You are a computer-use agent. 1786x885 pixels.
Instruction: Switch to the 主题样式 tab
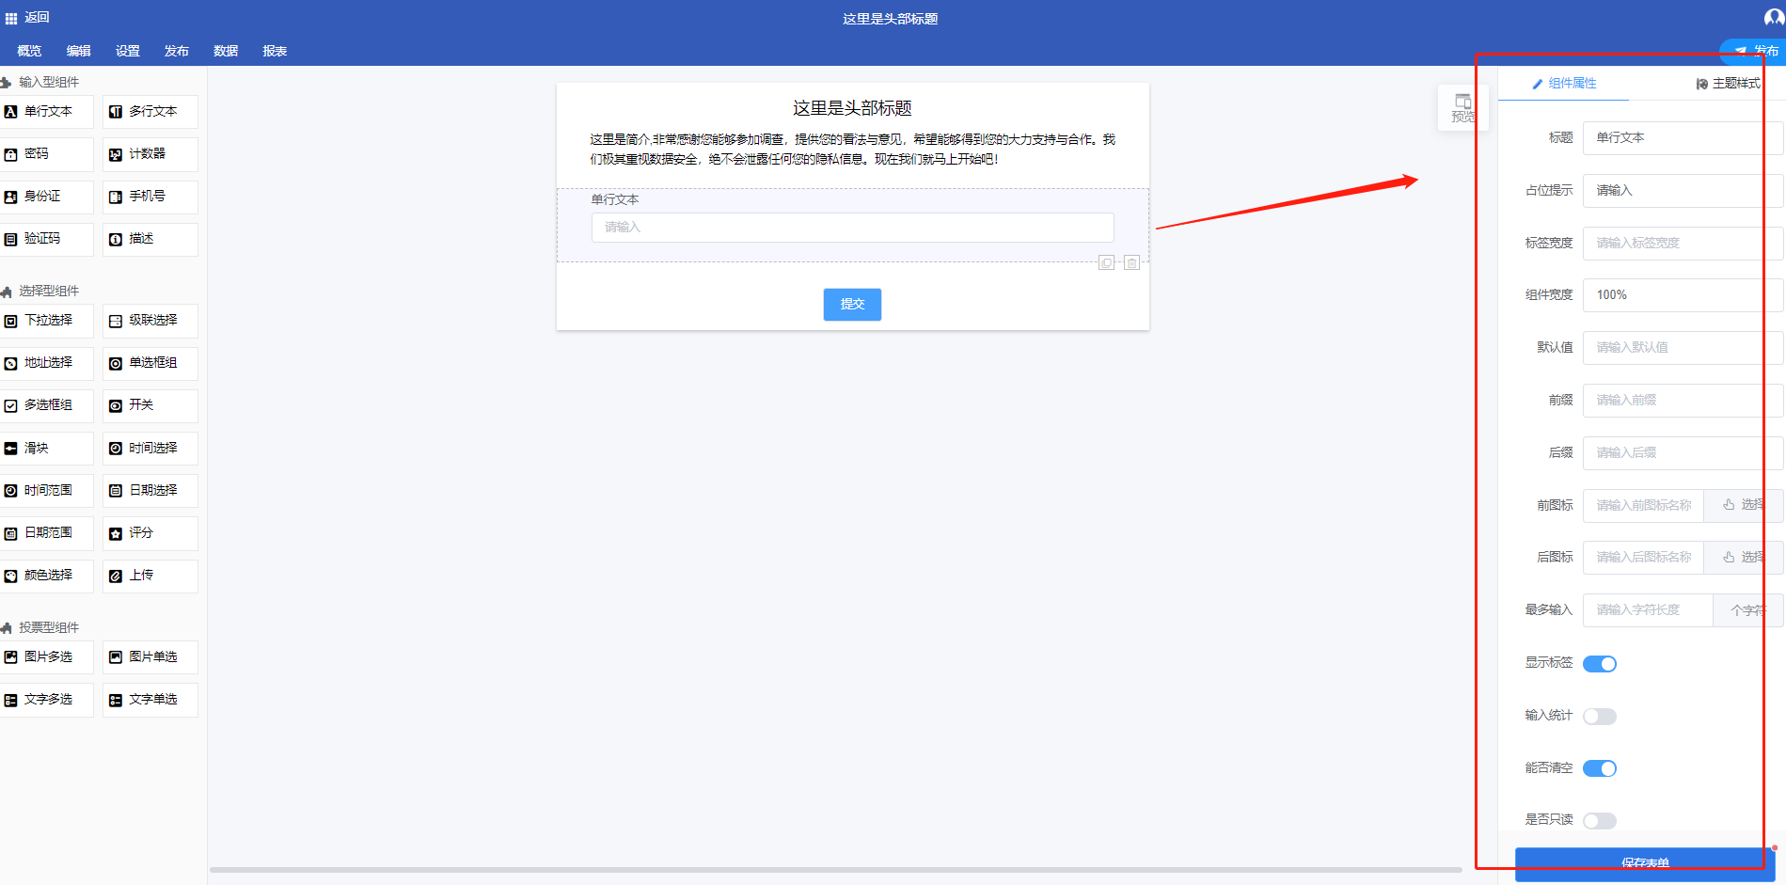(1728, 84)
